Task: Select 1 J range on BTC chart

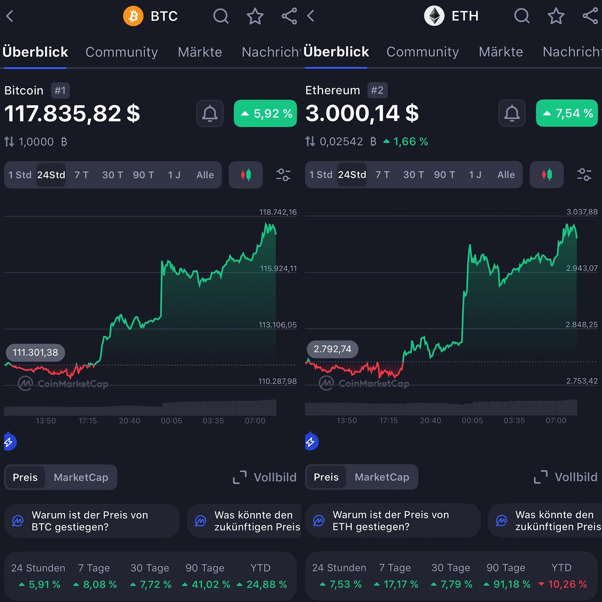Action: [174, 175]
